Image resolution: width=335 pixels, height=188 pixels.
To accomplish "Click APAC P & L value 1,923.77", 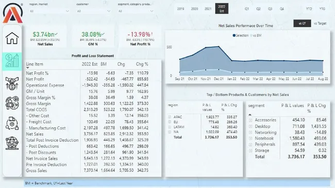I will tap(212, 117).
